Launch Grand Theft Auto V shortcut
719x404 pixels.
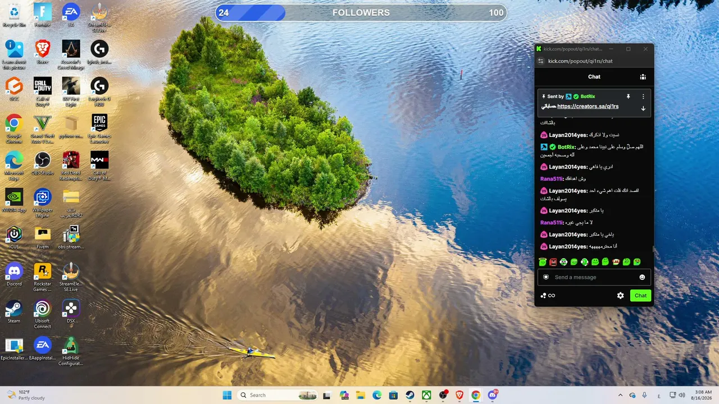click(43, 129)
